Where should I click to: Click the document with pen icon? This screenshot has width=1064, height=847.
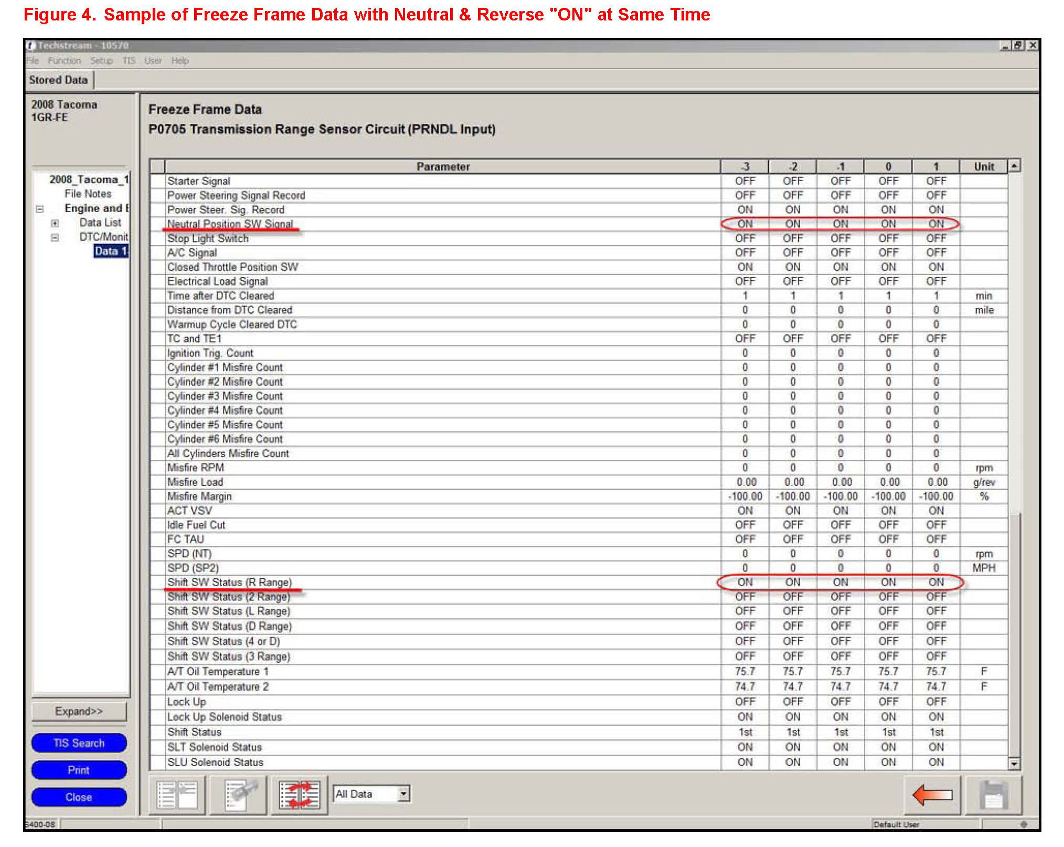click(x=239, y=795)
